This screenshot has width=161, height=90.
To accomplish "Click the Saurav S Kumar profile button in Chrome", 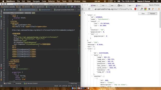I will point(154,5).
